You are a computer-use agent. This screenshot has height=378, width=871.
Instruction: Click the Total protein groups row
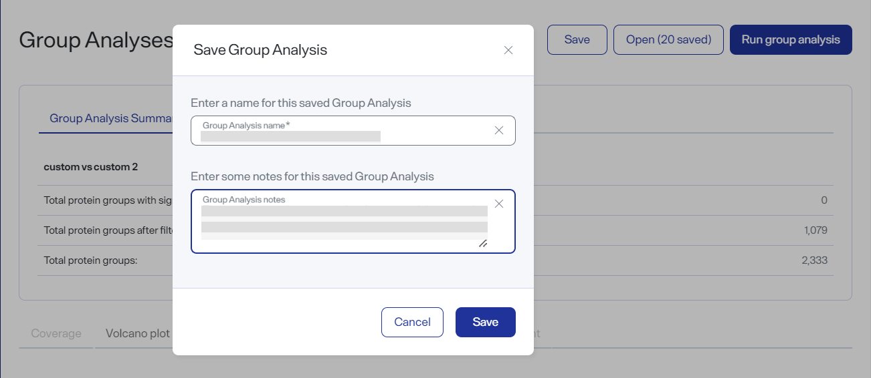coord(435,260)
